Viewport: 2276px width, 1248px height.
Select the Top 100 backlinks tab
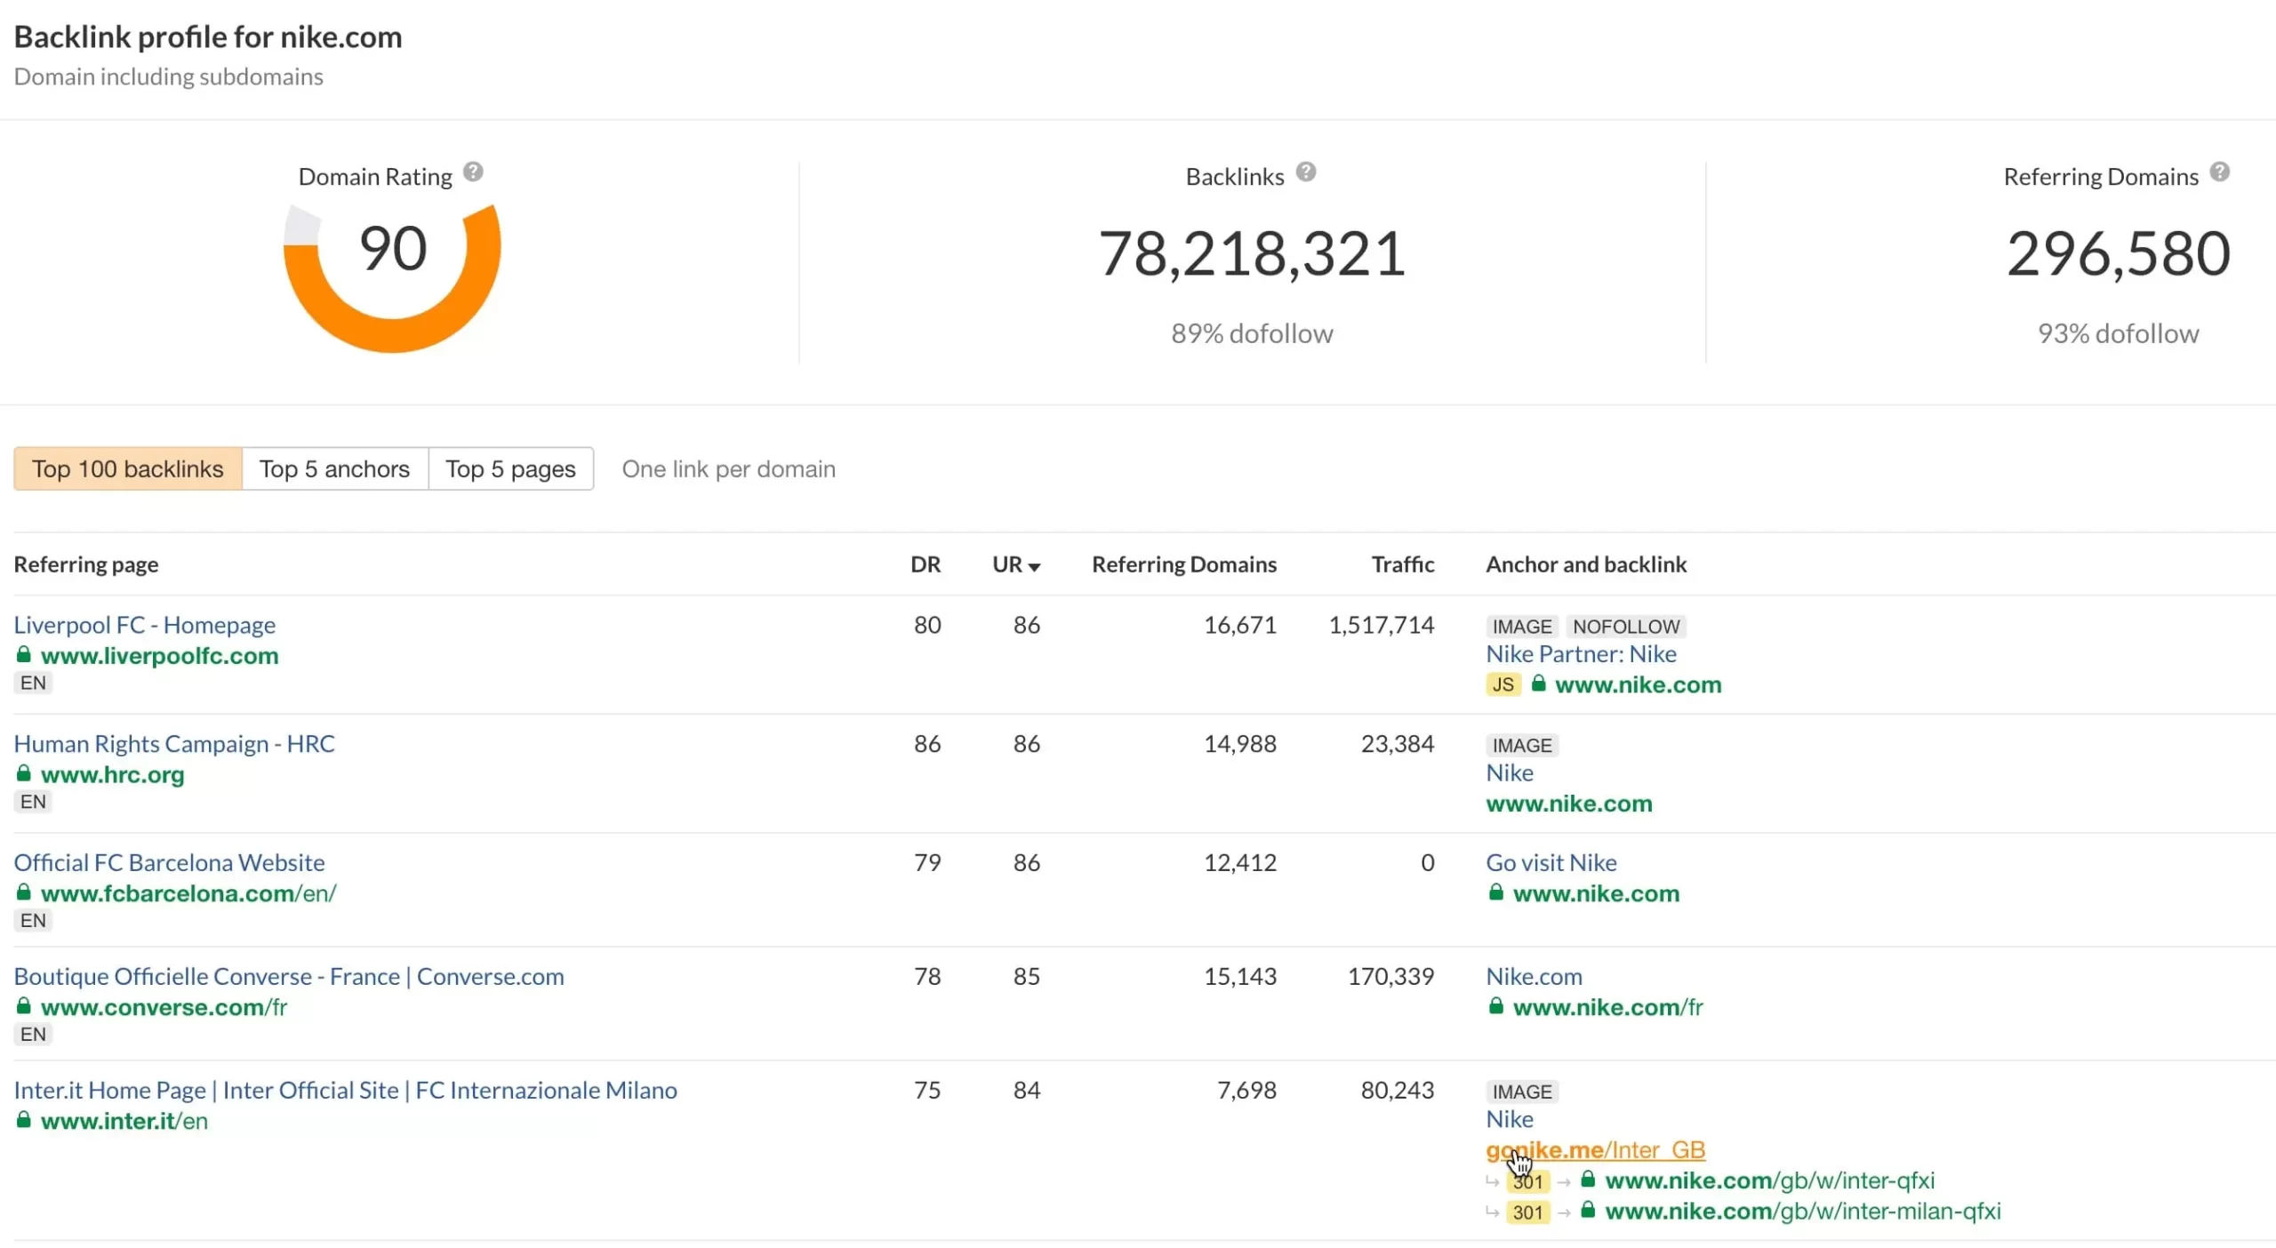(x=128, y=468)
